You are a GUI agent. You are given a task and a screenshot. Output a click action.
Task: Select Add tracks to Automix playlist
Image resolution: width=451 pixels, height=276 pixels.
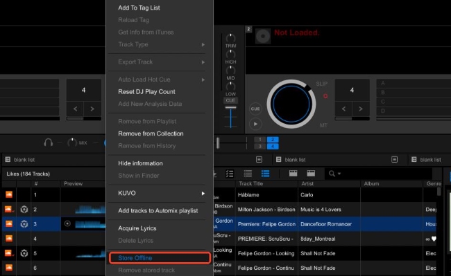(x=158, y=211)
